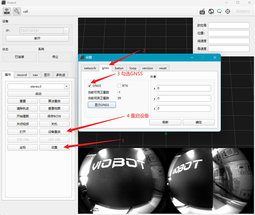Click the y extrinsic input field
The image size is (255, 215).
point(184,98)
